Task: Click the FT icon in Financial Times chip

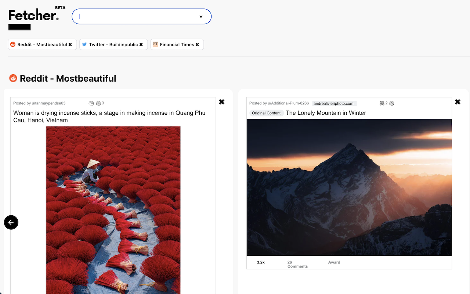Action: [155, 44]
